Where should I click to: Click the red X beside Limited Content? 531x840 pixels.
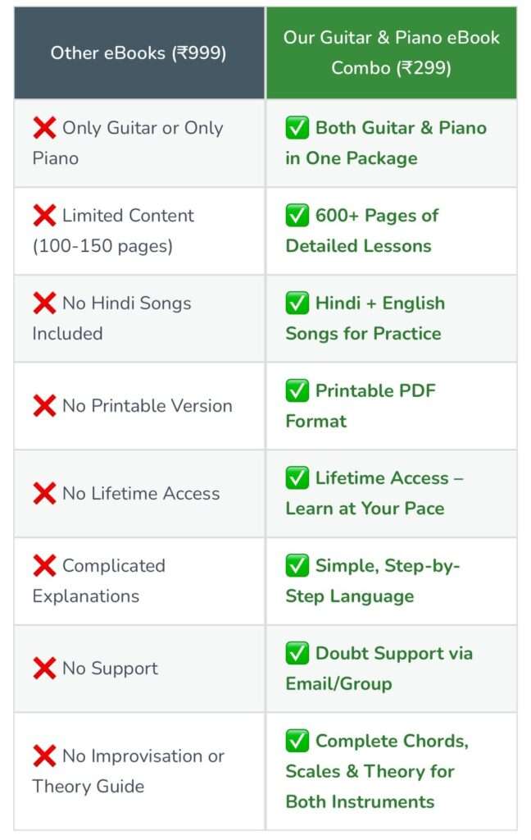44,216
